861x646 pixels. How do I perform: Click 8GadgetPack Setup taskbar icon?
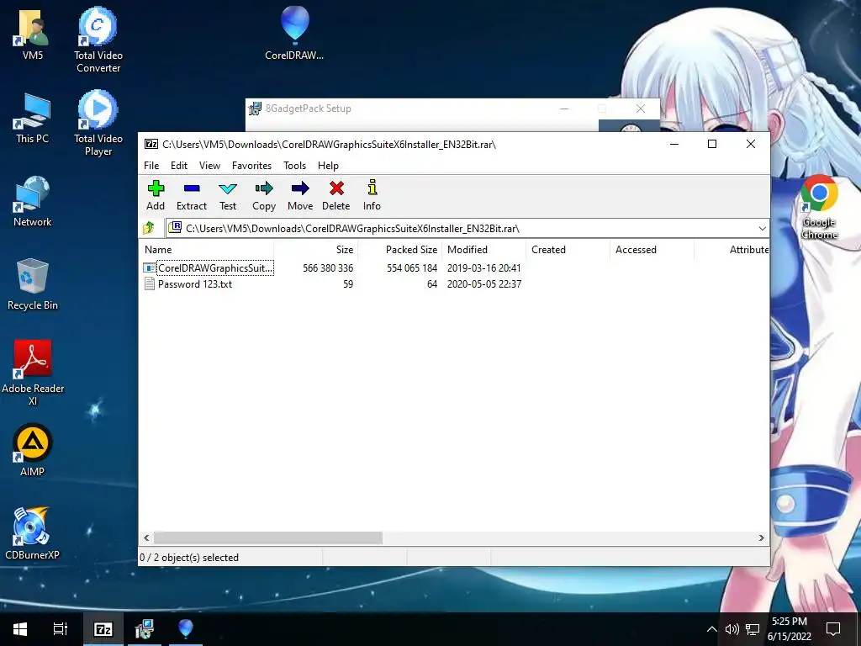coord(145,629)
